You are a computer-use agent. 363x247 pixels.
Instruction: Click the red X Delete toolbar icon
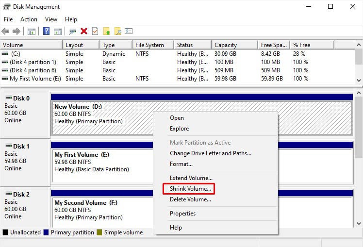coord(84,31)
